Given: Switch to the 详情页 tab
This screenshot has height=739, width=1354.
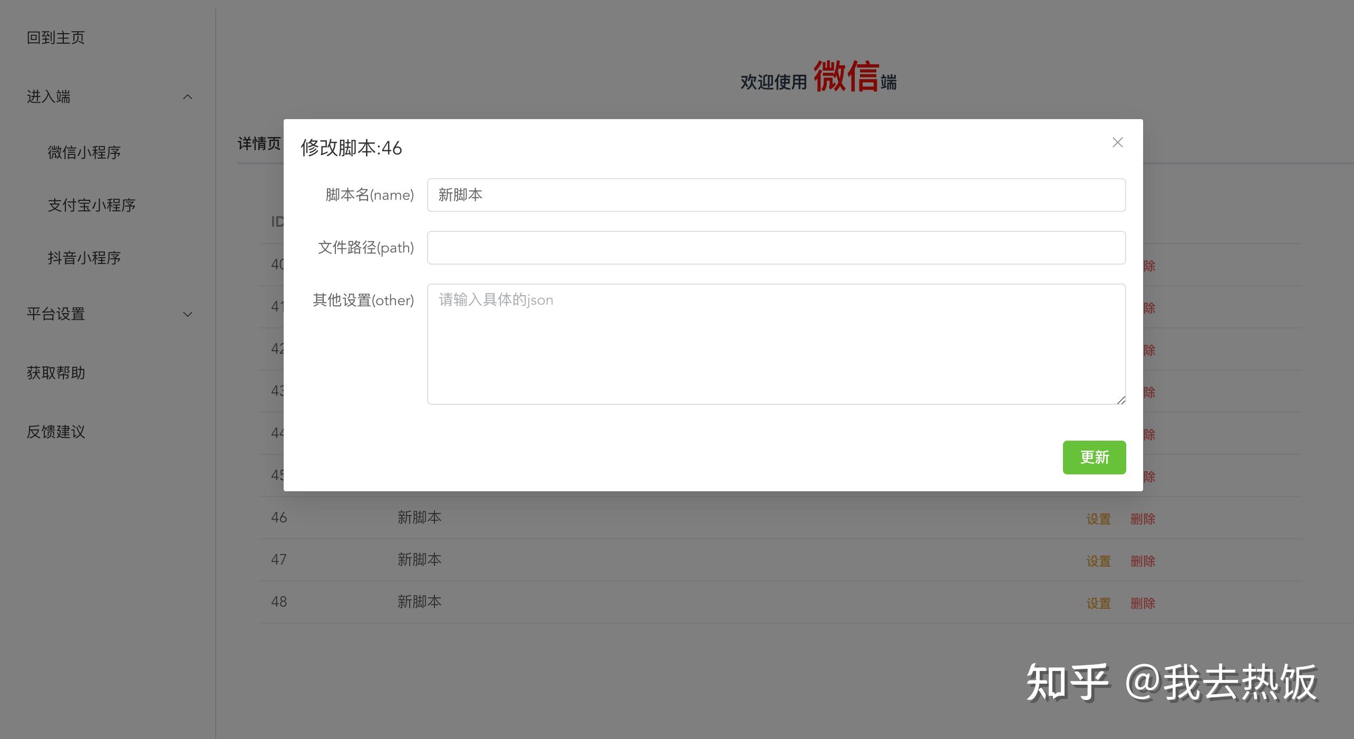Looking at the screenshot, I should (259, 143).
